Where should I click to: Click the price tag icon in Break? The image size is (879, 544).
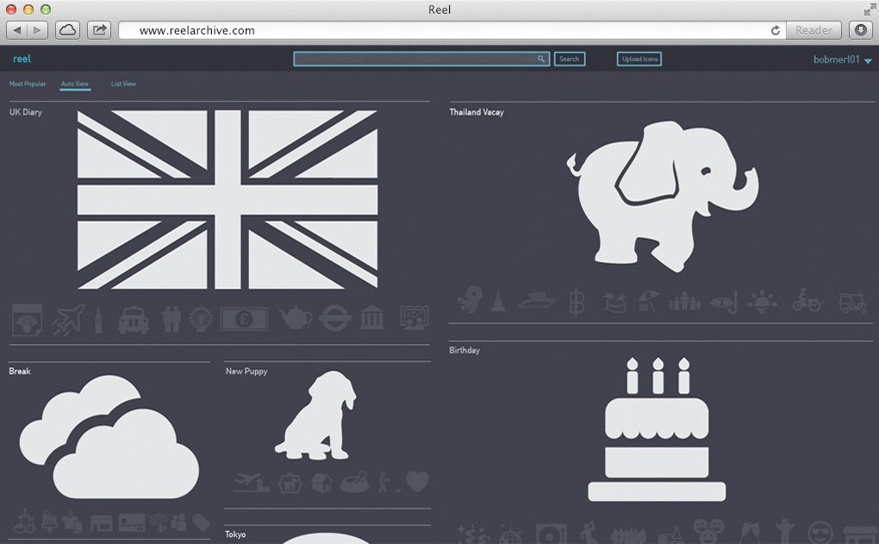pos(202,523)
